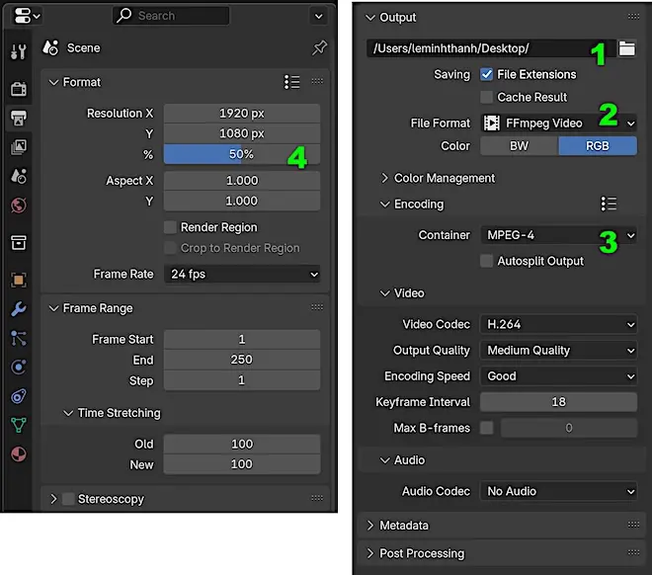
Task: Open the Modifiers properties tab
Action: 19,309
